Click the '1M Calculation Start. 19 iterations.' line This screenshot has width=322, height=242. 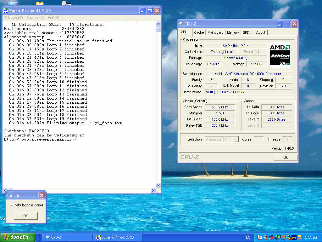coord(58,25)
